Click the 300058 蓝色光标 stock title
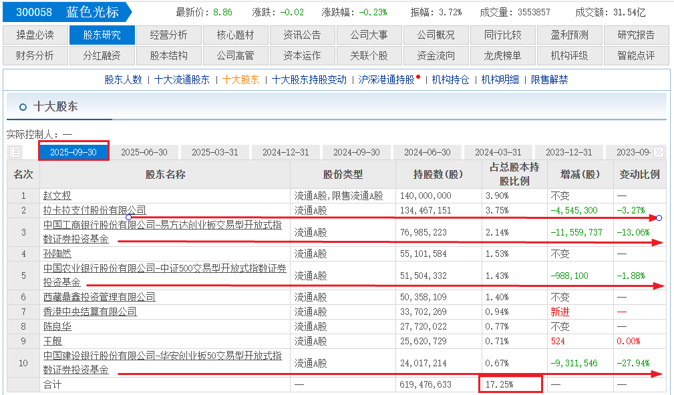 (67, 11)
